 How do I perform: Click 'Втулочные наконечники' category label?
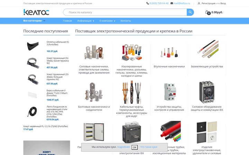tap(169, 66)
